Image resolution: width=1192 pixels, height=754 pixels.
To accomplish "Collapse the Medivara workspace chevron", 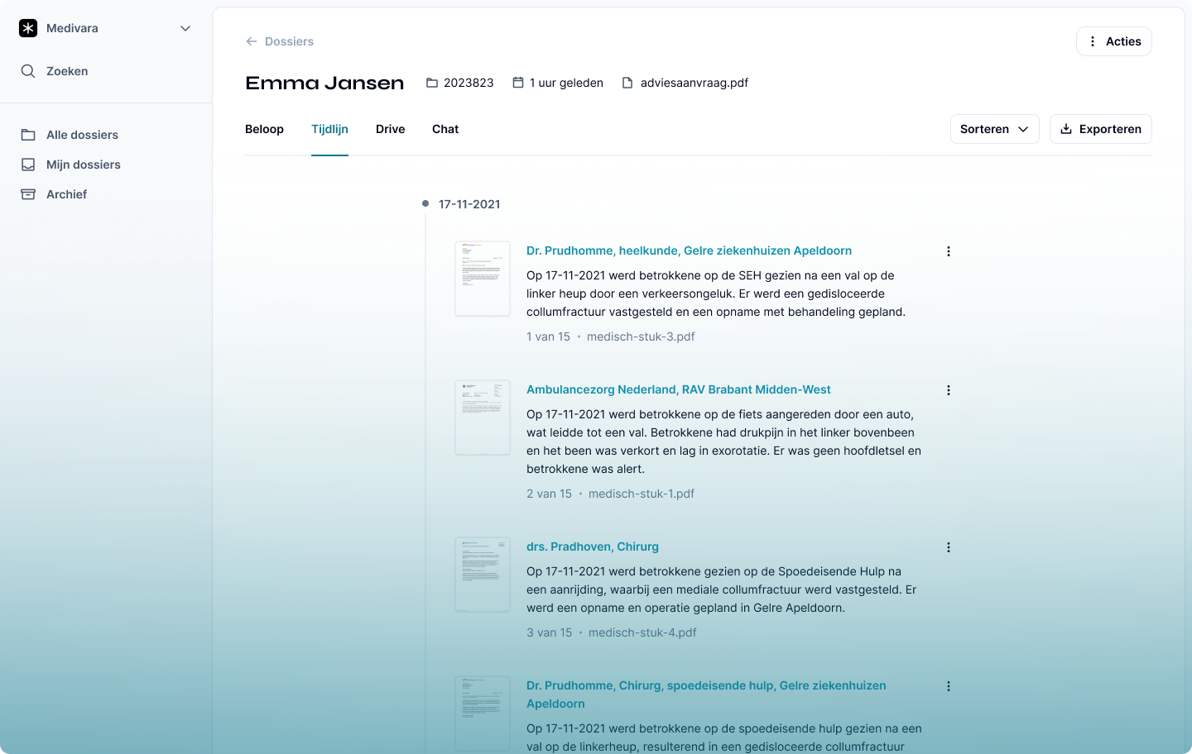I will click(x=185, y=27).
